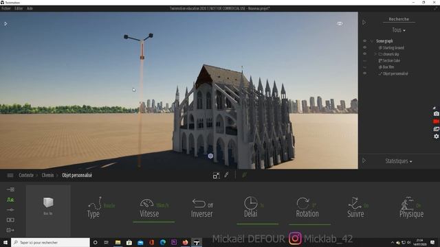
Task: Click the eyedropper material picker icon
Action: (x=226, y=175)
